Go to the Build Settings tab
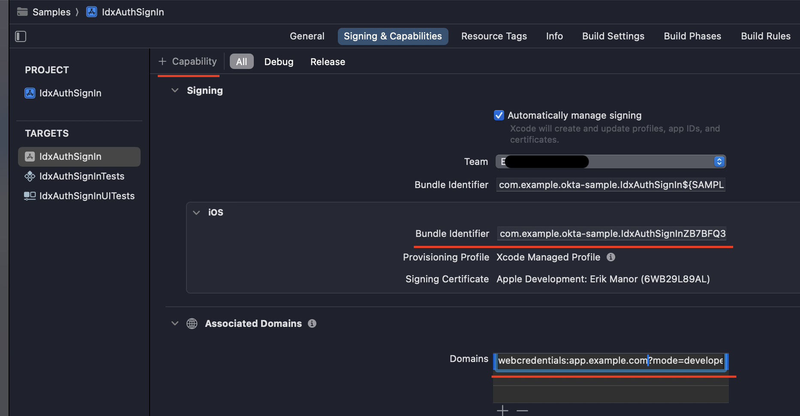800x416 pixels. 613,36
